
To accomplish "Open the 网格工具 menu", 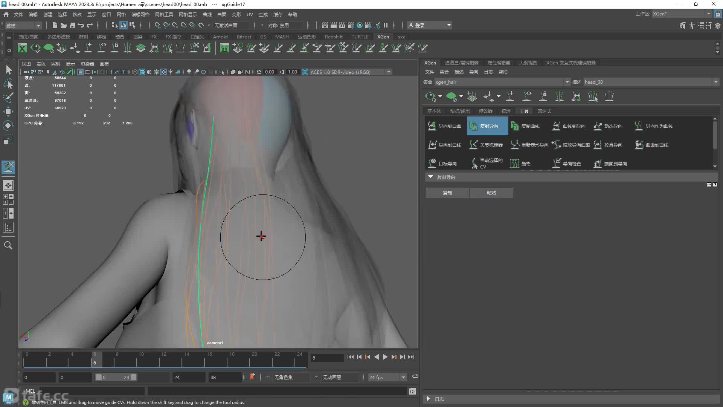I will pyautogui.click(x=164, y=14).
